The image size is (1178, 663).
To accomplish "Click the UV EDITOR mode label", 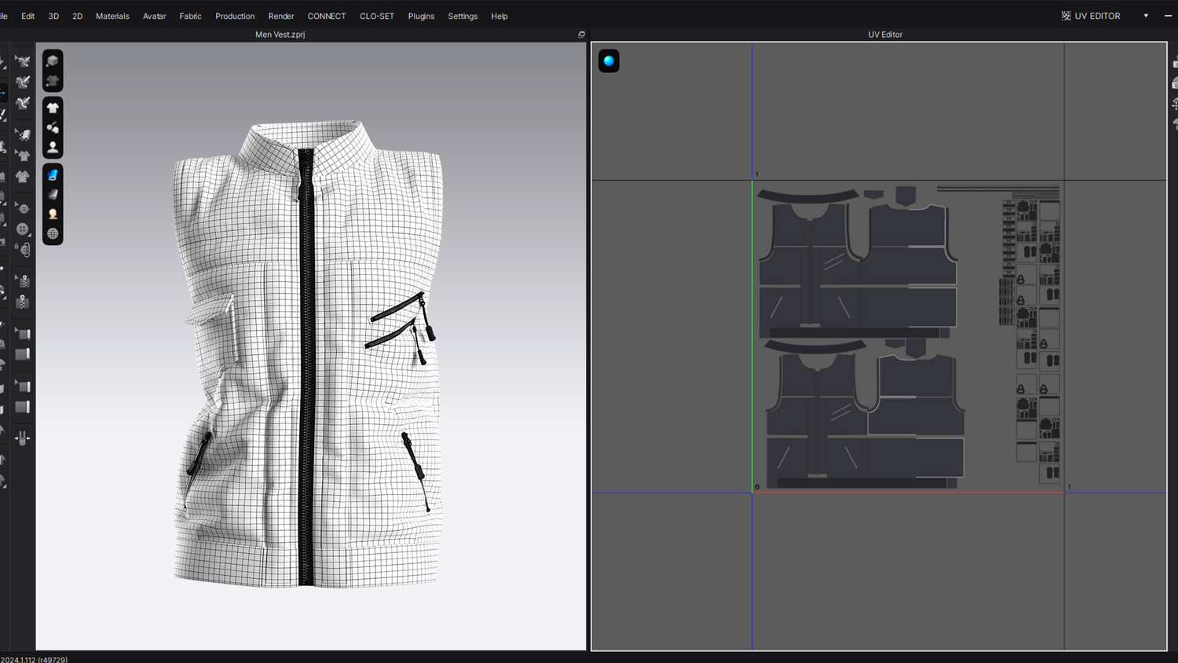I will (x=1097, y=16).
